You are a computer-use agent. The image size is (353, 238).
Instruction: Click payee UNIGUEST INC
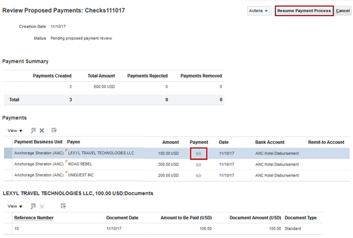[81, 175]
